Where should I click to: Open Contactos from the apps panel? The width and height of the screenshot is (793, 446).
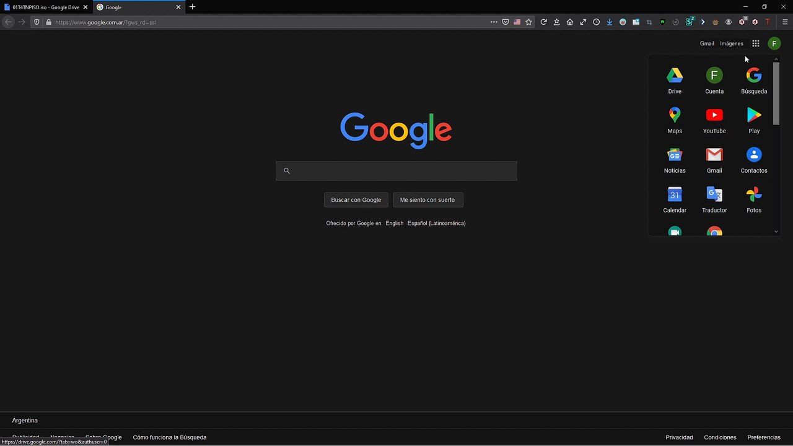(x=754, y=160)
